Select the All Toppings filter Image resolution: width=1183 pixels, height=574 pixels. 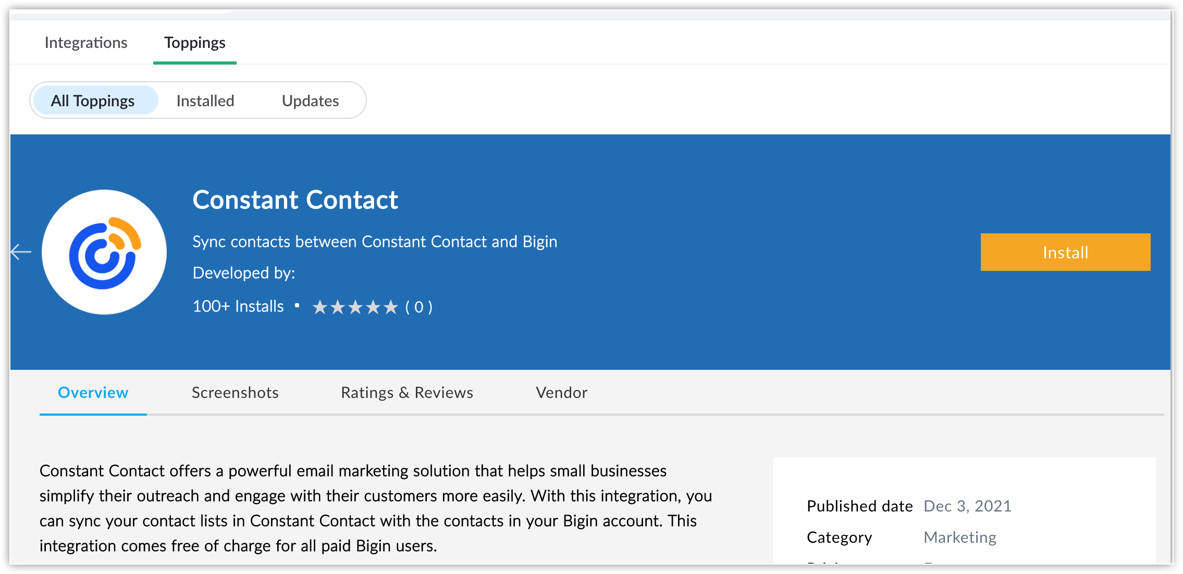click(95, 101)
